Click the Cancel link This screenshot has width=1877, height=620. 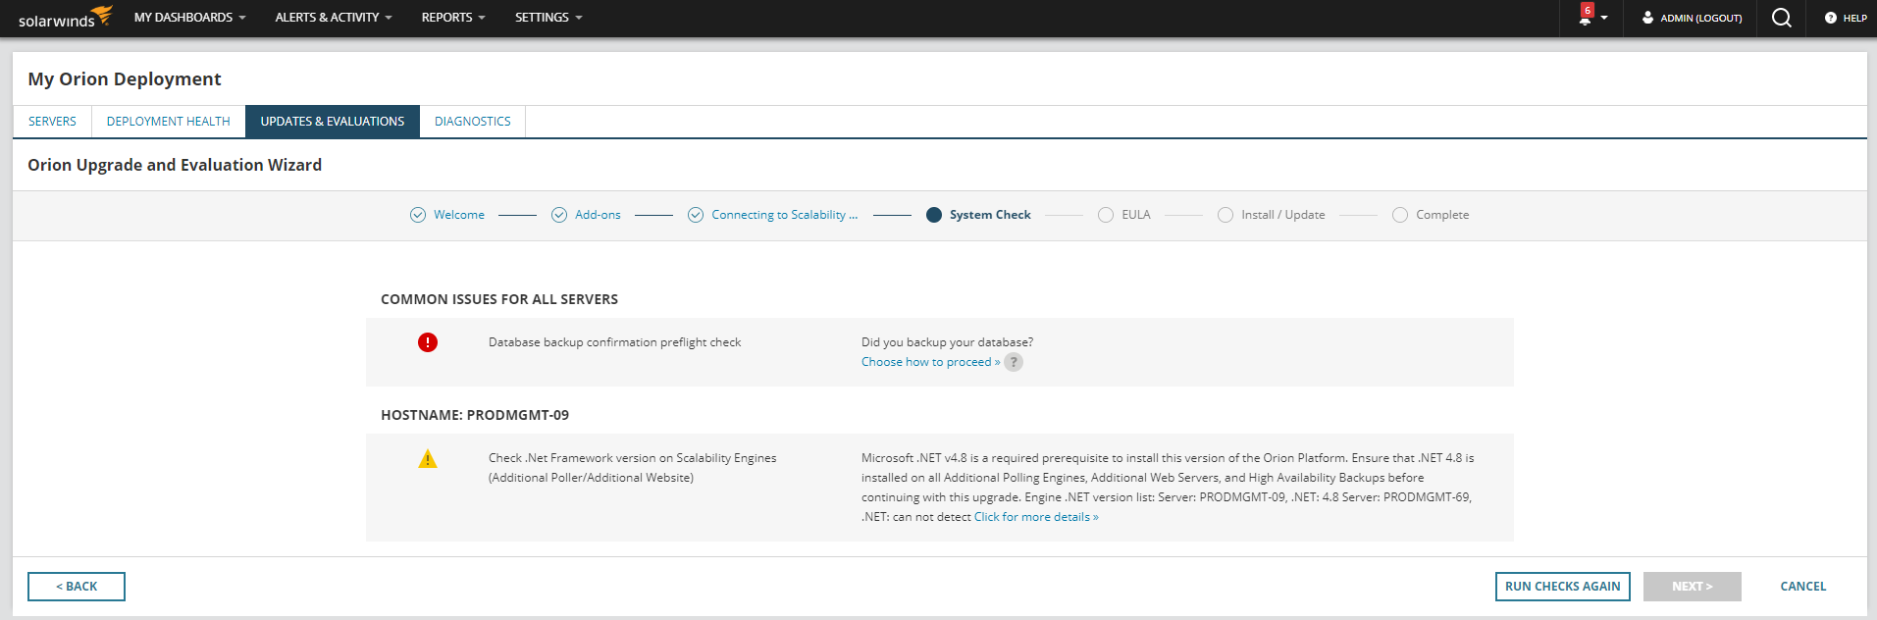tap(1803, 587)
